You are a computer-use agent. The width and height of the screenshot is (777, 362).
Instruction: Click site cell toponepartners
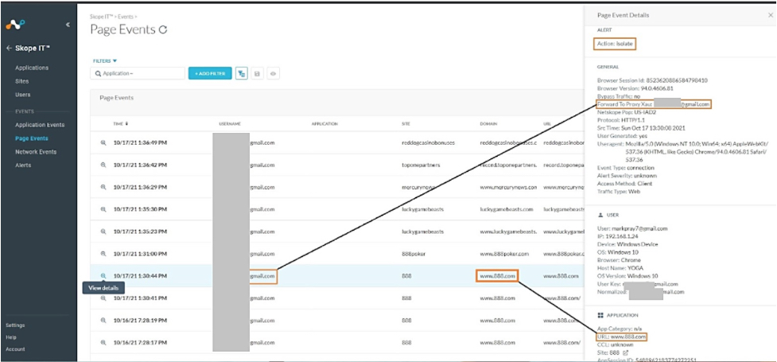point(421,165)
